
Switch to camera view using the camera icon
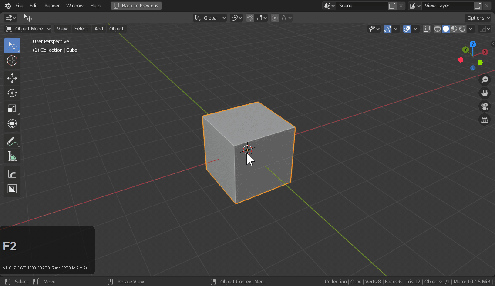(484, 106)
